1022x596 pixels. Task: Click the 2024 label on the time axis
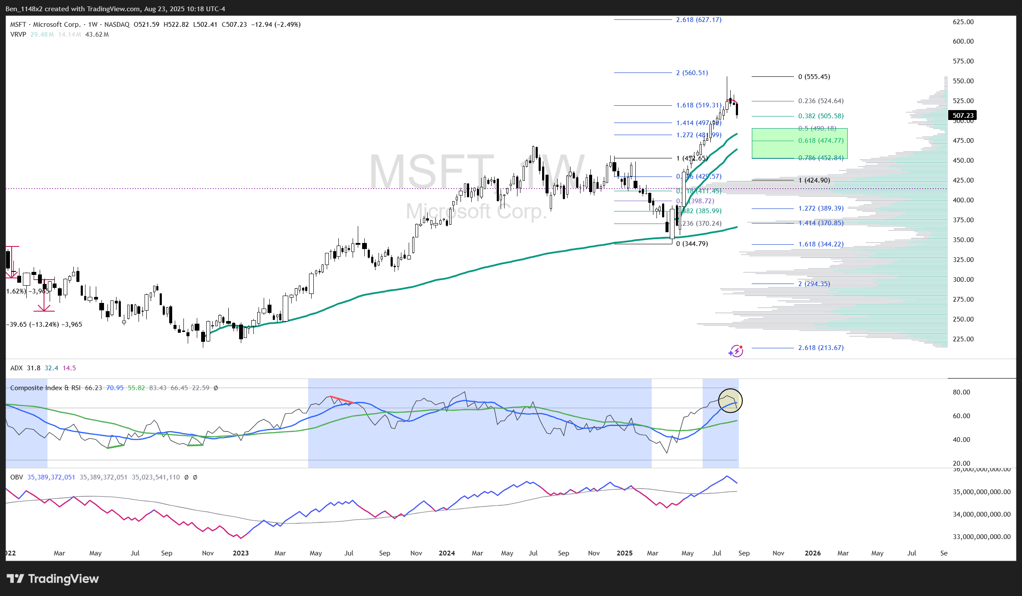(x=447, y=553)
